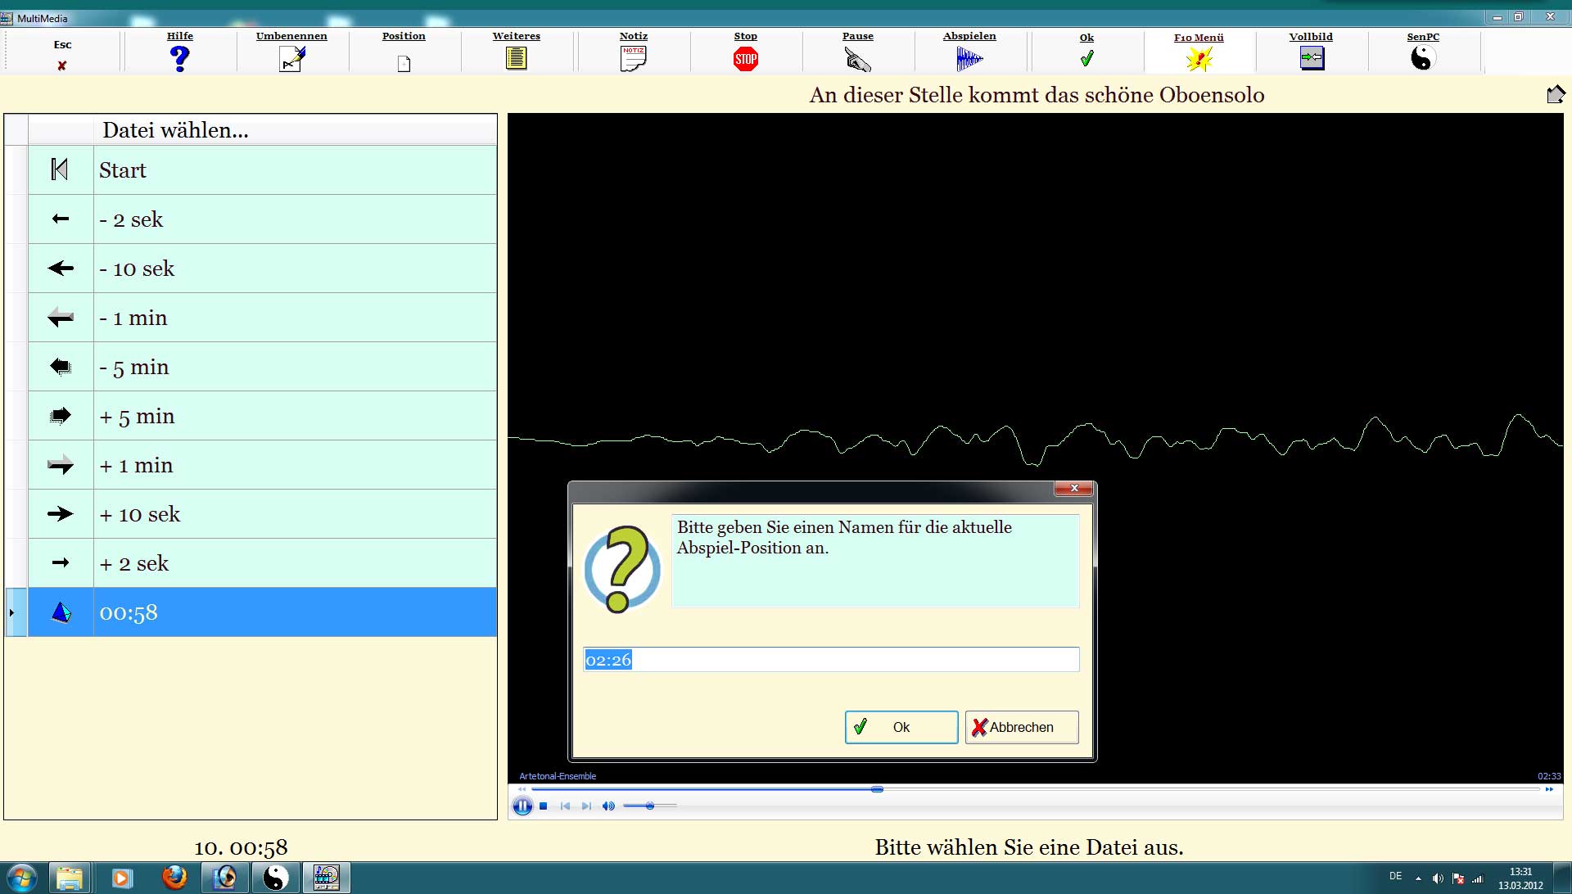Open the F10 Menü star icon

pyautogui.click(x=1199, y=59)
